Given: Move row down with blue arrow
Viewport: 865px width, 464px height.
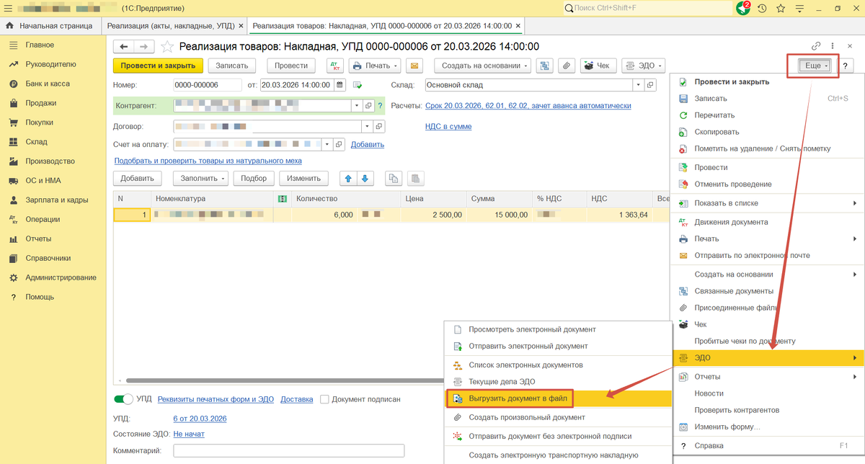Looking at the screenshot, I should coord(365,179).
